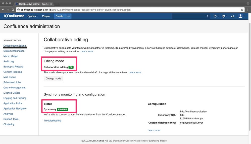
Task: Click the site information icon in the address bar
Action: point(18,10)
